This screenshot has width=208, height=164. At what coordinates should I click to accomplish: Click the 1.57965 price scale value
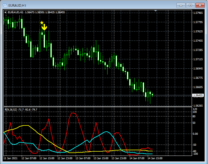coord(197,13)
